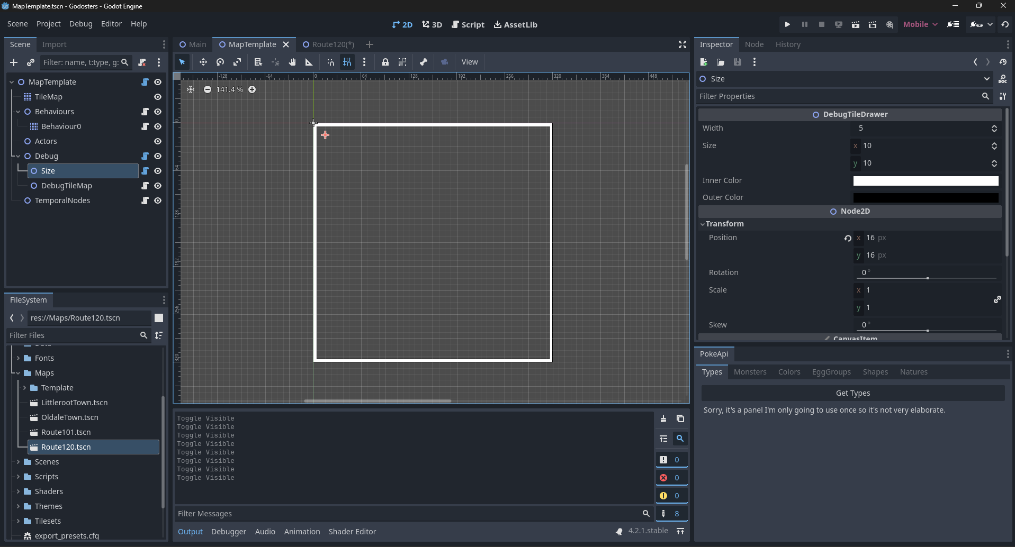The image size is (1015, 547).
Task: Open the Mobile renderer dropdown
Action: click(920, 24)
